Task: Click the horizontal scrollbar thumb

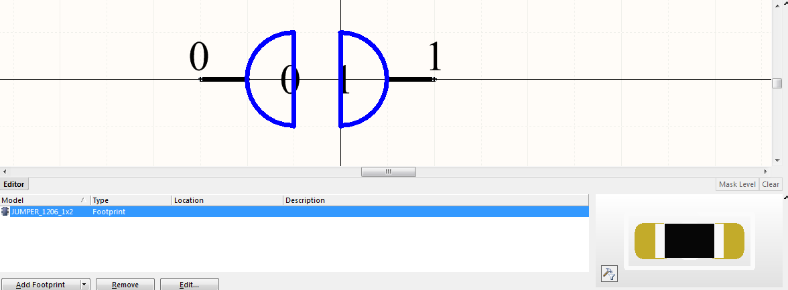Action: [389, 172]
